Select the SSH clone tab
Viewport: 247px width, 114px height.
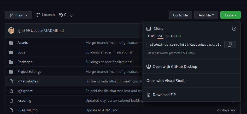click(x=160, y=36)
